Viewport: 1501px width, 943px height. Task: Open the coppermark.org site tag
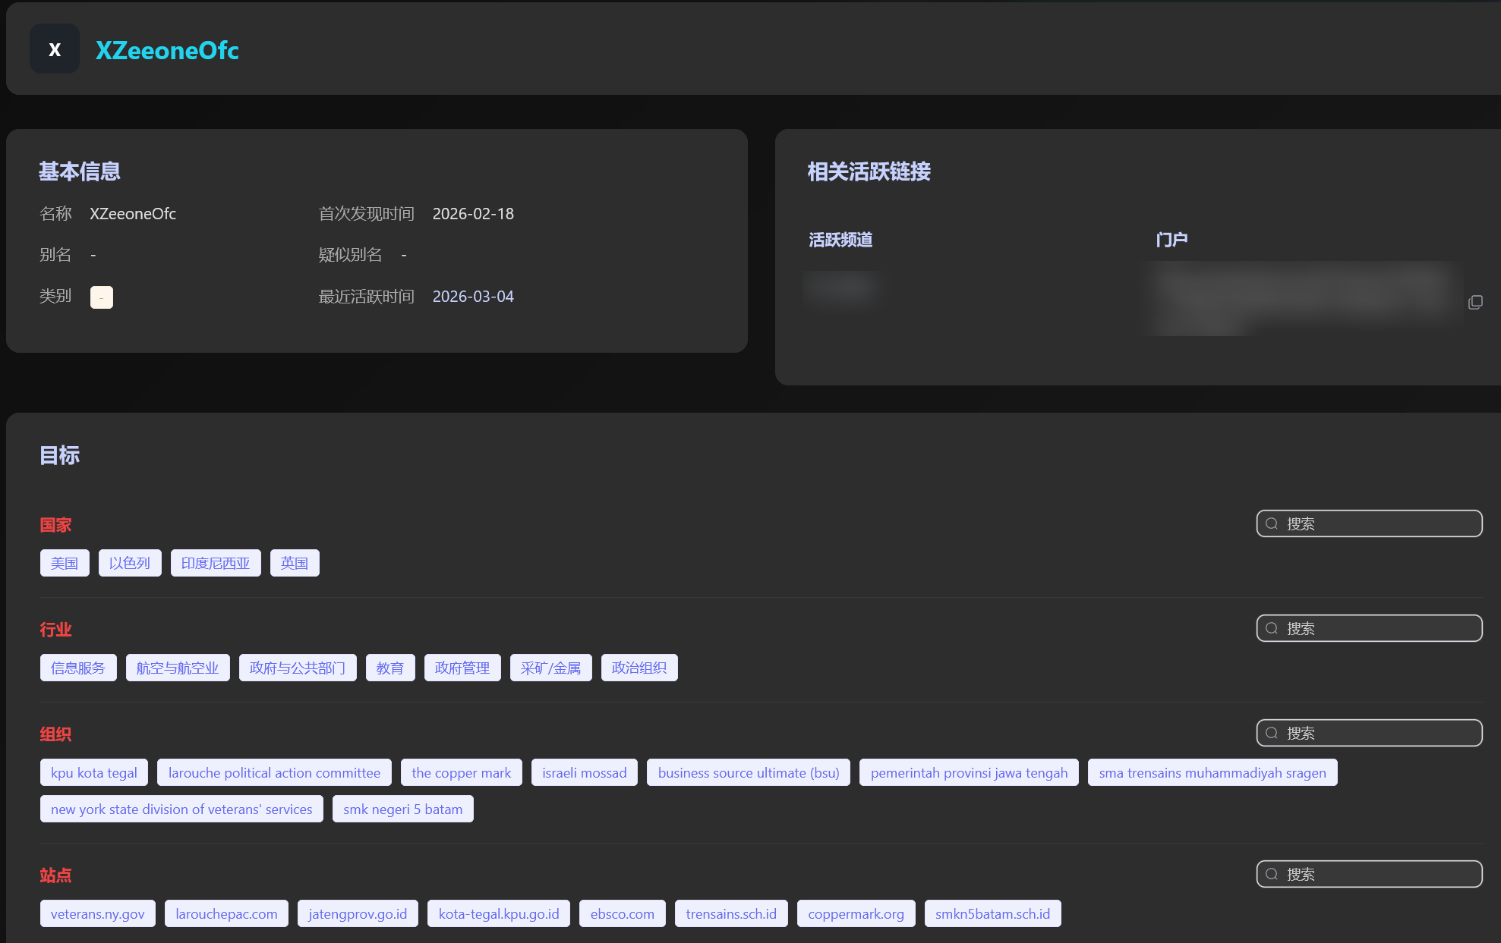[x=856, y=913]
